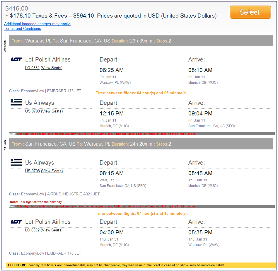The image size is (278, 271).
Task: View Seats for flight LO 0351
Action: (52, 68)
